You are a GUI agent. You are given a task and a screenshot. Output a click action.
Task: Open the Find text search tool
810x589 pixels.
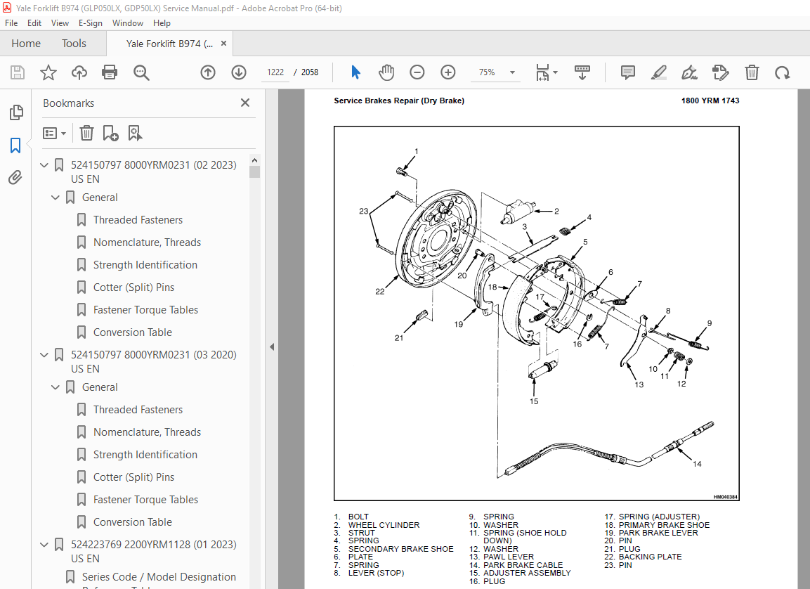(141, 72)
